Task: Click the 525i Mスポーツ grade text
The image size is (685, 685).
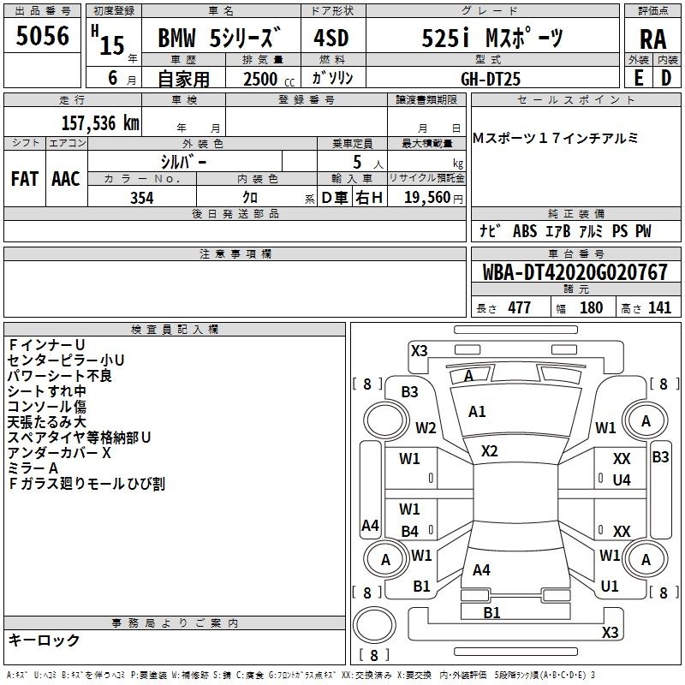Action: tap(493, 39)
